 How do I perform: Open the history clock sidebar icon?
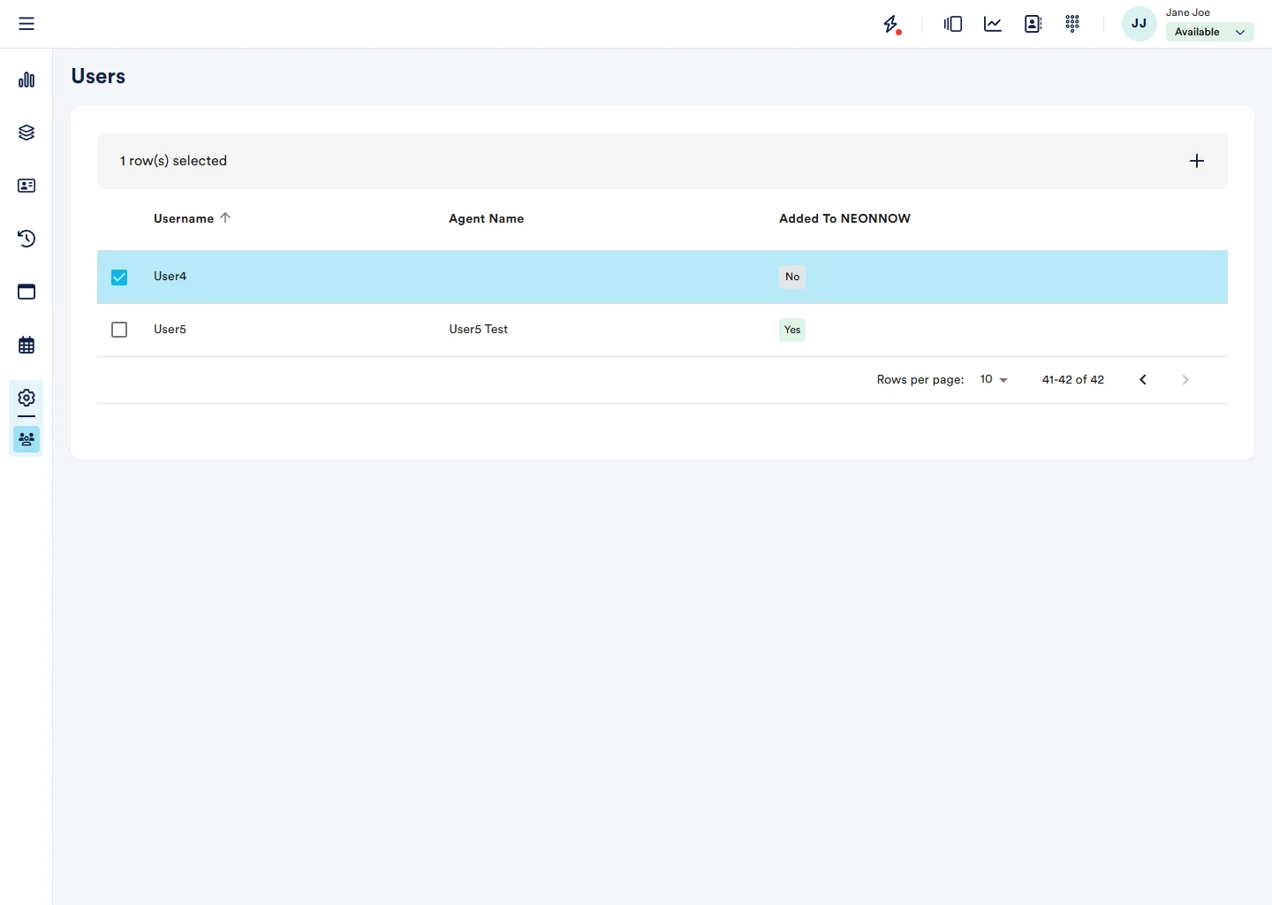pyautogui.click(x=26, y=239)
